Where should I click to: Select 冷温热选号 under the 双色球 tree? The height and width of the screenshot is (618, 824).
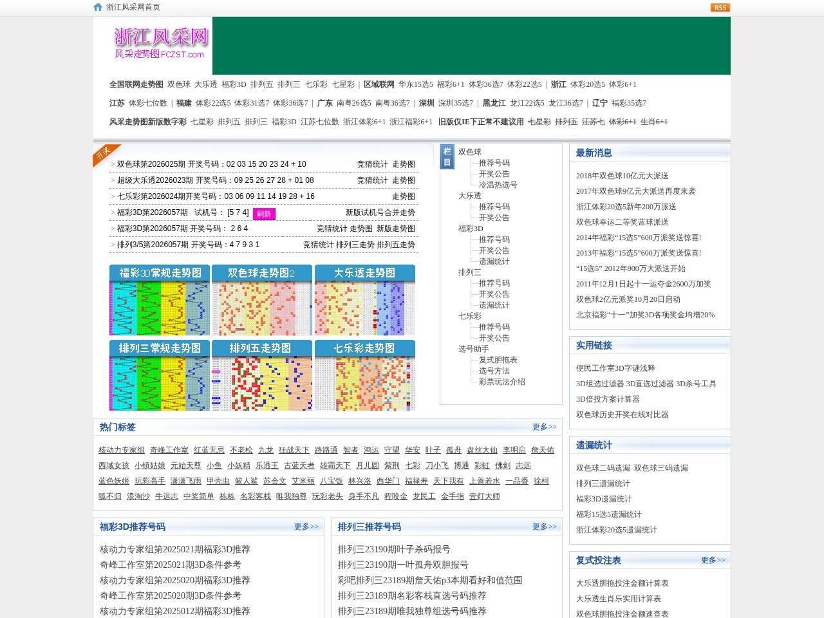point(498,185)
